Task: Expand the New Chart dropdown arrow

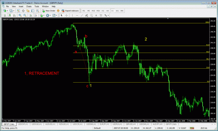Action: click(x=7, y=11)
